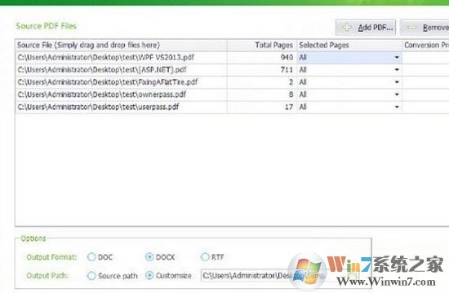Click the Source File column header
The height and width of the screenshot is (293, 449).
121,45
